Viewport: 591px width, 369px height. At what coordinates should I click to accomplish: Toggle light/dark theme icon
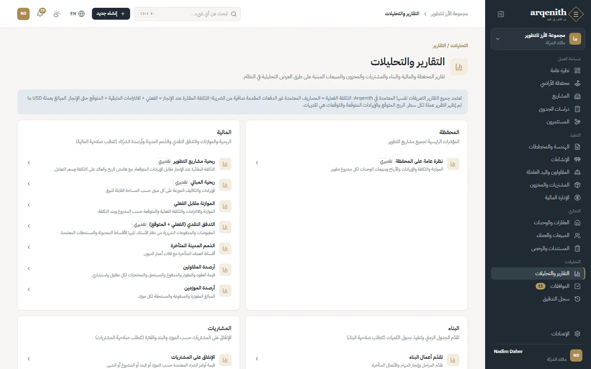[x=57, y=14]
